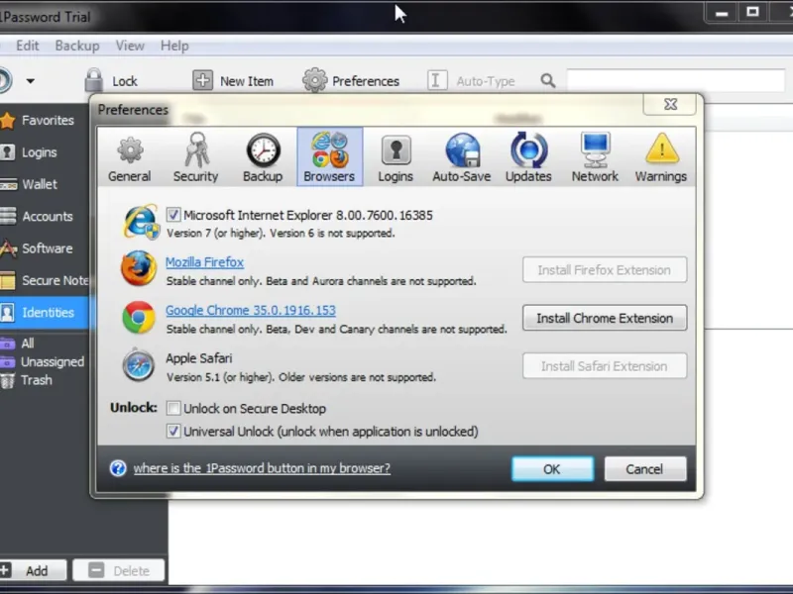Click Install Safari Extension button
This screenshot has width=793, height=594.
click(x=605, y=366)
